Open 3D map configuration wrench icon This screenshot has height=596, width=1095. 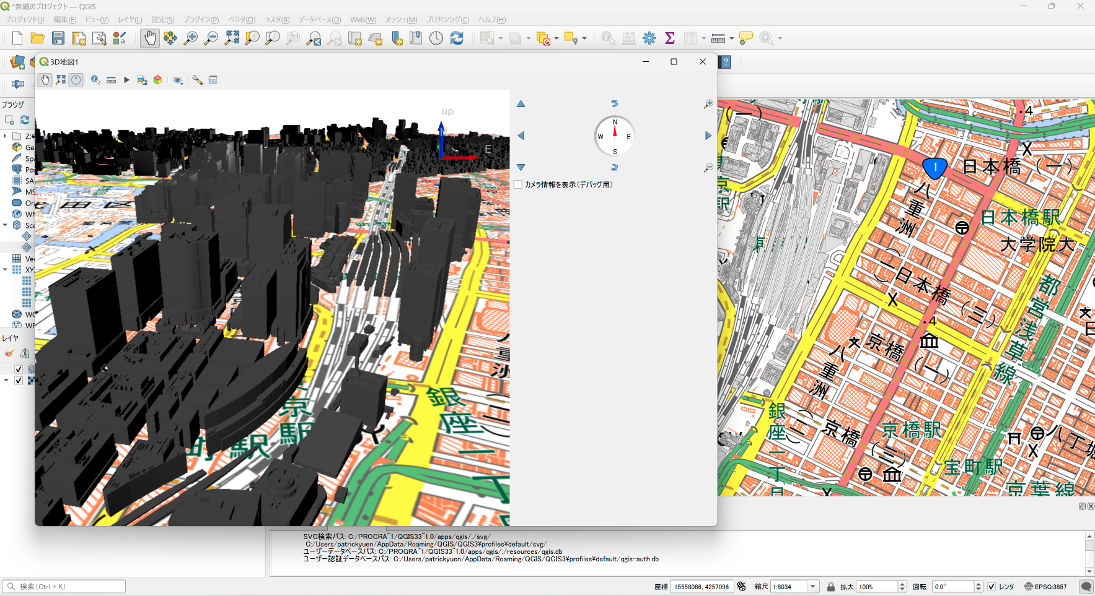coord(197,79)
